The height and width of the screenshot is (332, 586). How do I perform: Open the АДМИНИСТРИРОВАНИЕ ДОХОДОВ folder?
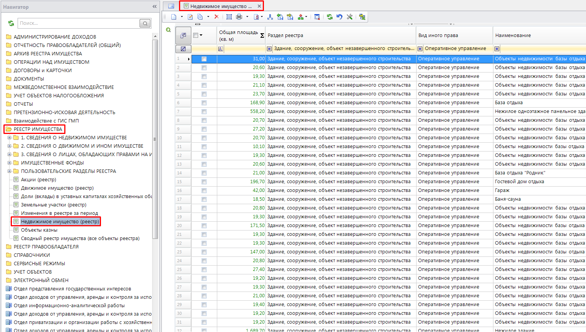[55, 37]
